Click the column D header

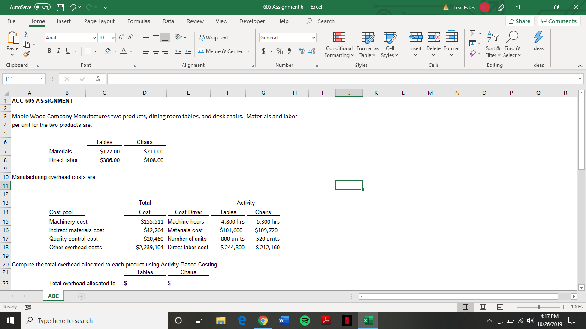(x=144, y=92)
